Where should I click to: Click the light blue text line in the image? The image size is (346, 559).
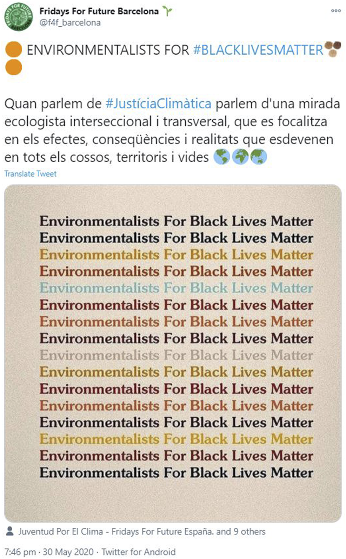click(176, 288)
